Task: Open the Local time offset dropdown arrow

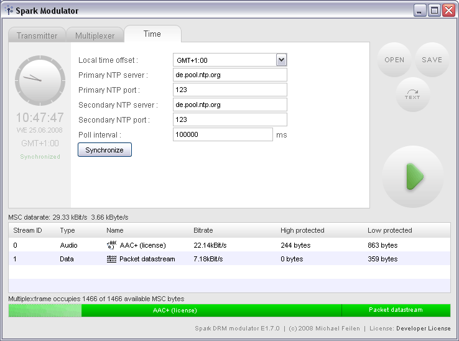Action: (281, 60)
